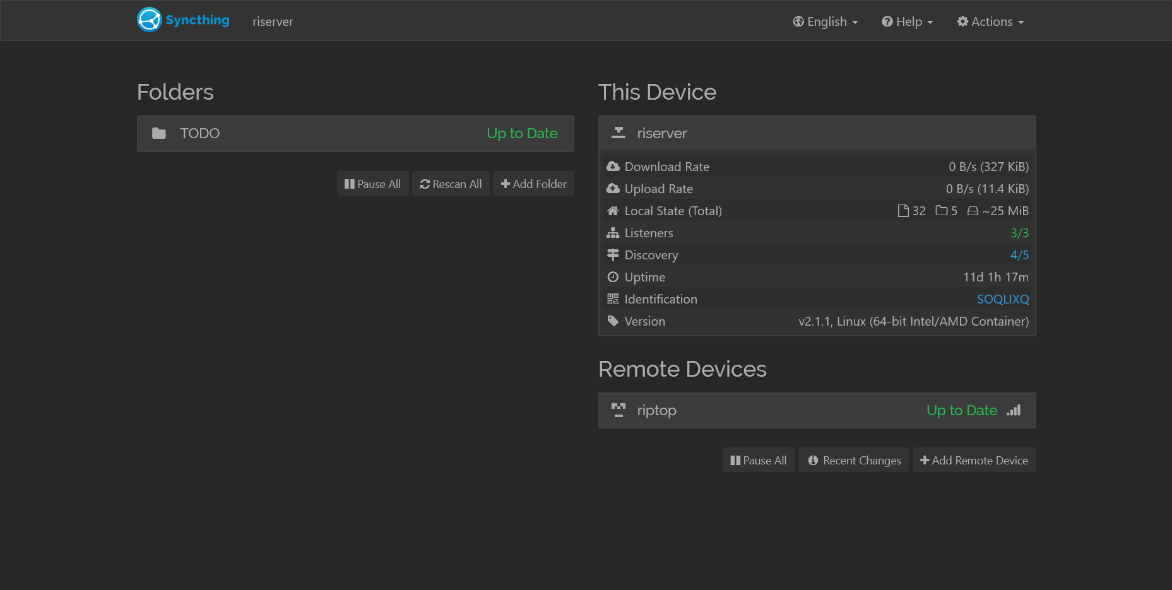Click the riptop connection signal bars icon
Image resolution: width=1172 pixels, height=590 pixels.
tap(1014, 410)
